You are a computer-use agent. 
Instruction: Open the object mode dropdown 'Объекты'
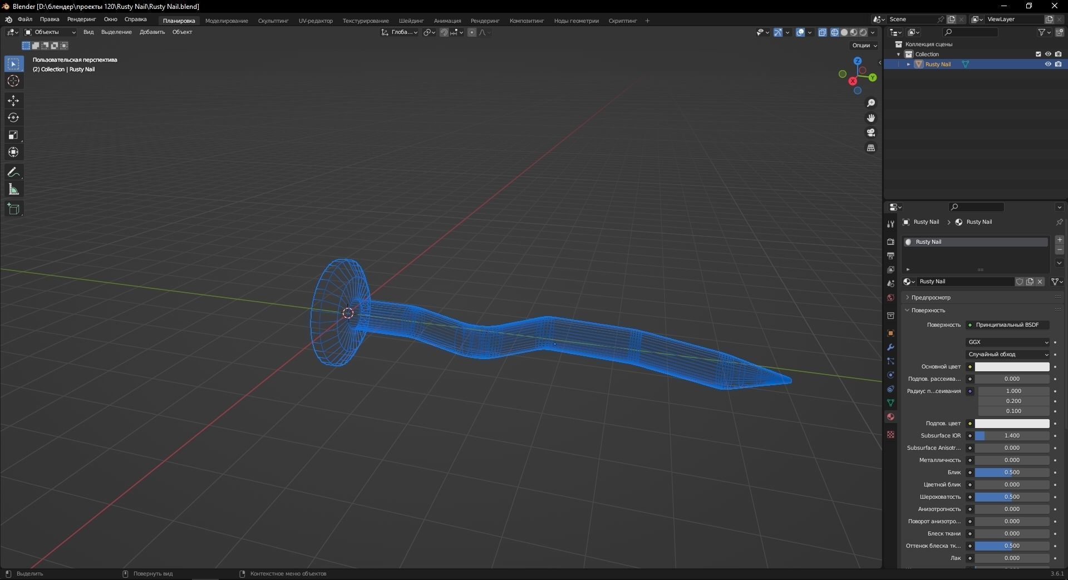coord(50,32)
